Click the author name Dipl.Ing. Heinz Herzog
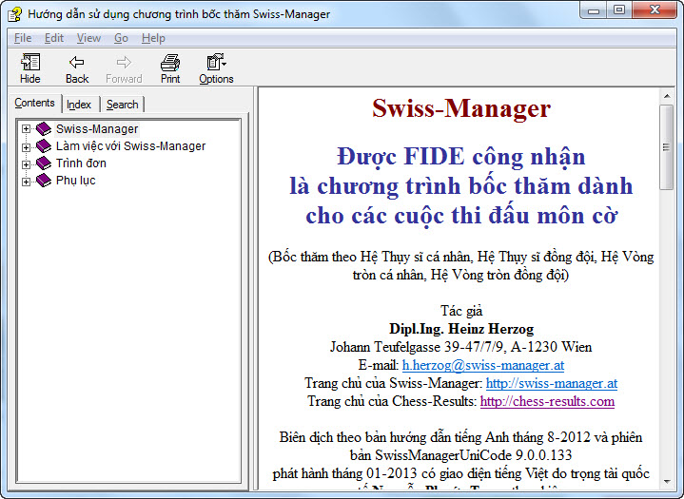Screen dimensions: 684x499 coord(461,329)
